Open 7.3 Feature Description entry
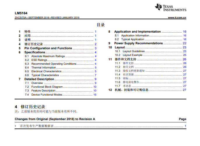 pos(61,91)
